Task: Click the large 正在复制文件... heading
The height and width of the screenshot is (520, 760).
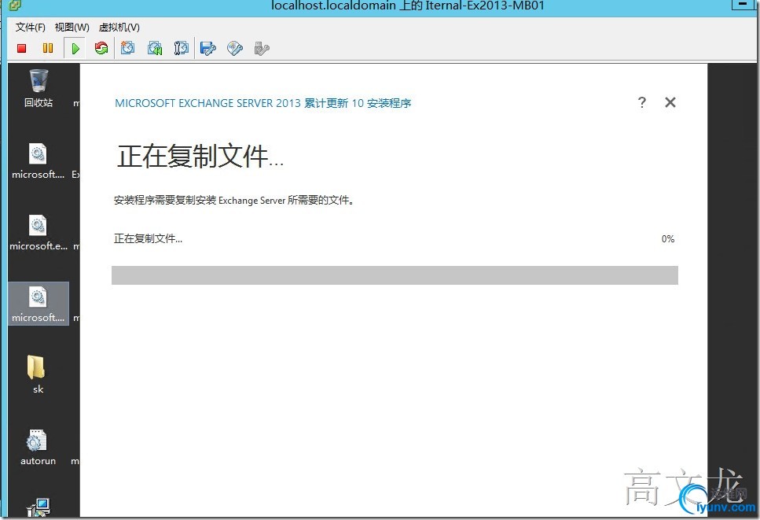Action: 200,157
